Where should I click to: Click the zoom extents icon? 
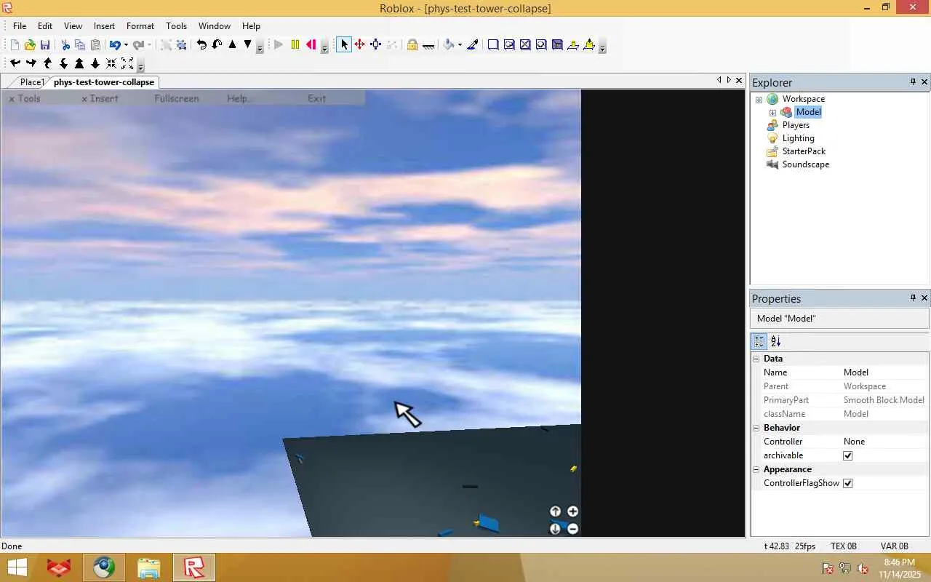pyautogui.click(x=127, y=64)
